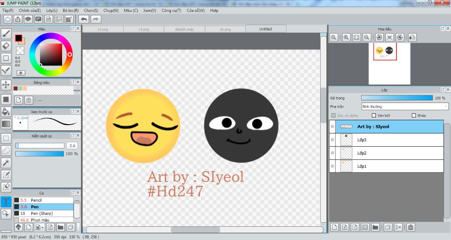Open the Công cụ(T) menu
The width and height of the screenshot is (451, 240).
click(x=171, y=10)
